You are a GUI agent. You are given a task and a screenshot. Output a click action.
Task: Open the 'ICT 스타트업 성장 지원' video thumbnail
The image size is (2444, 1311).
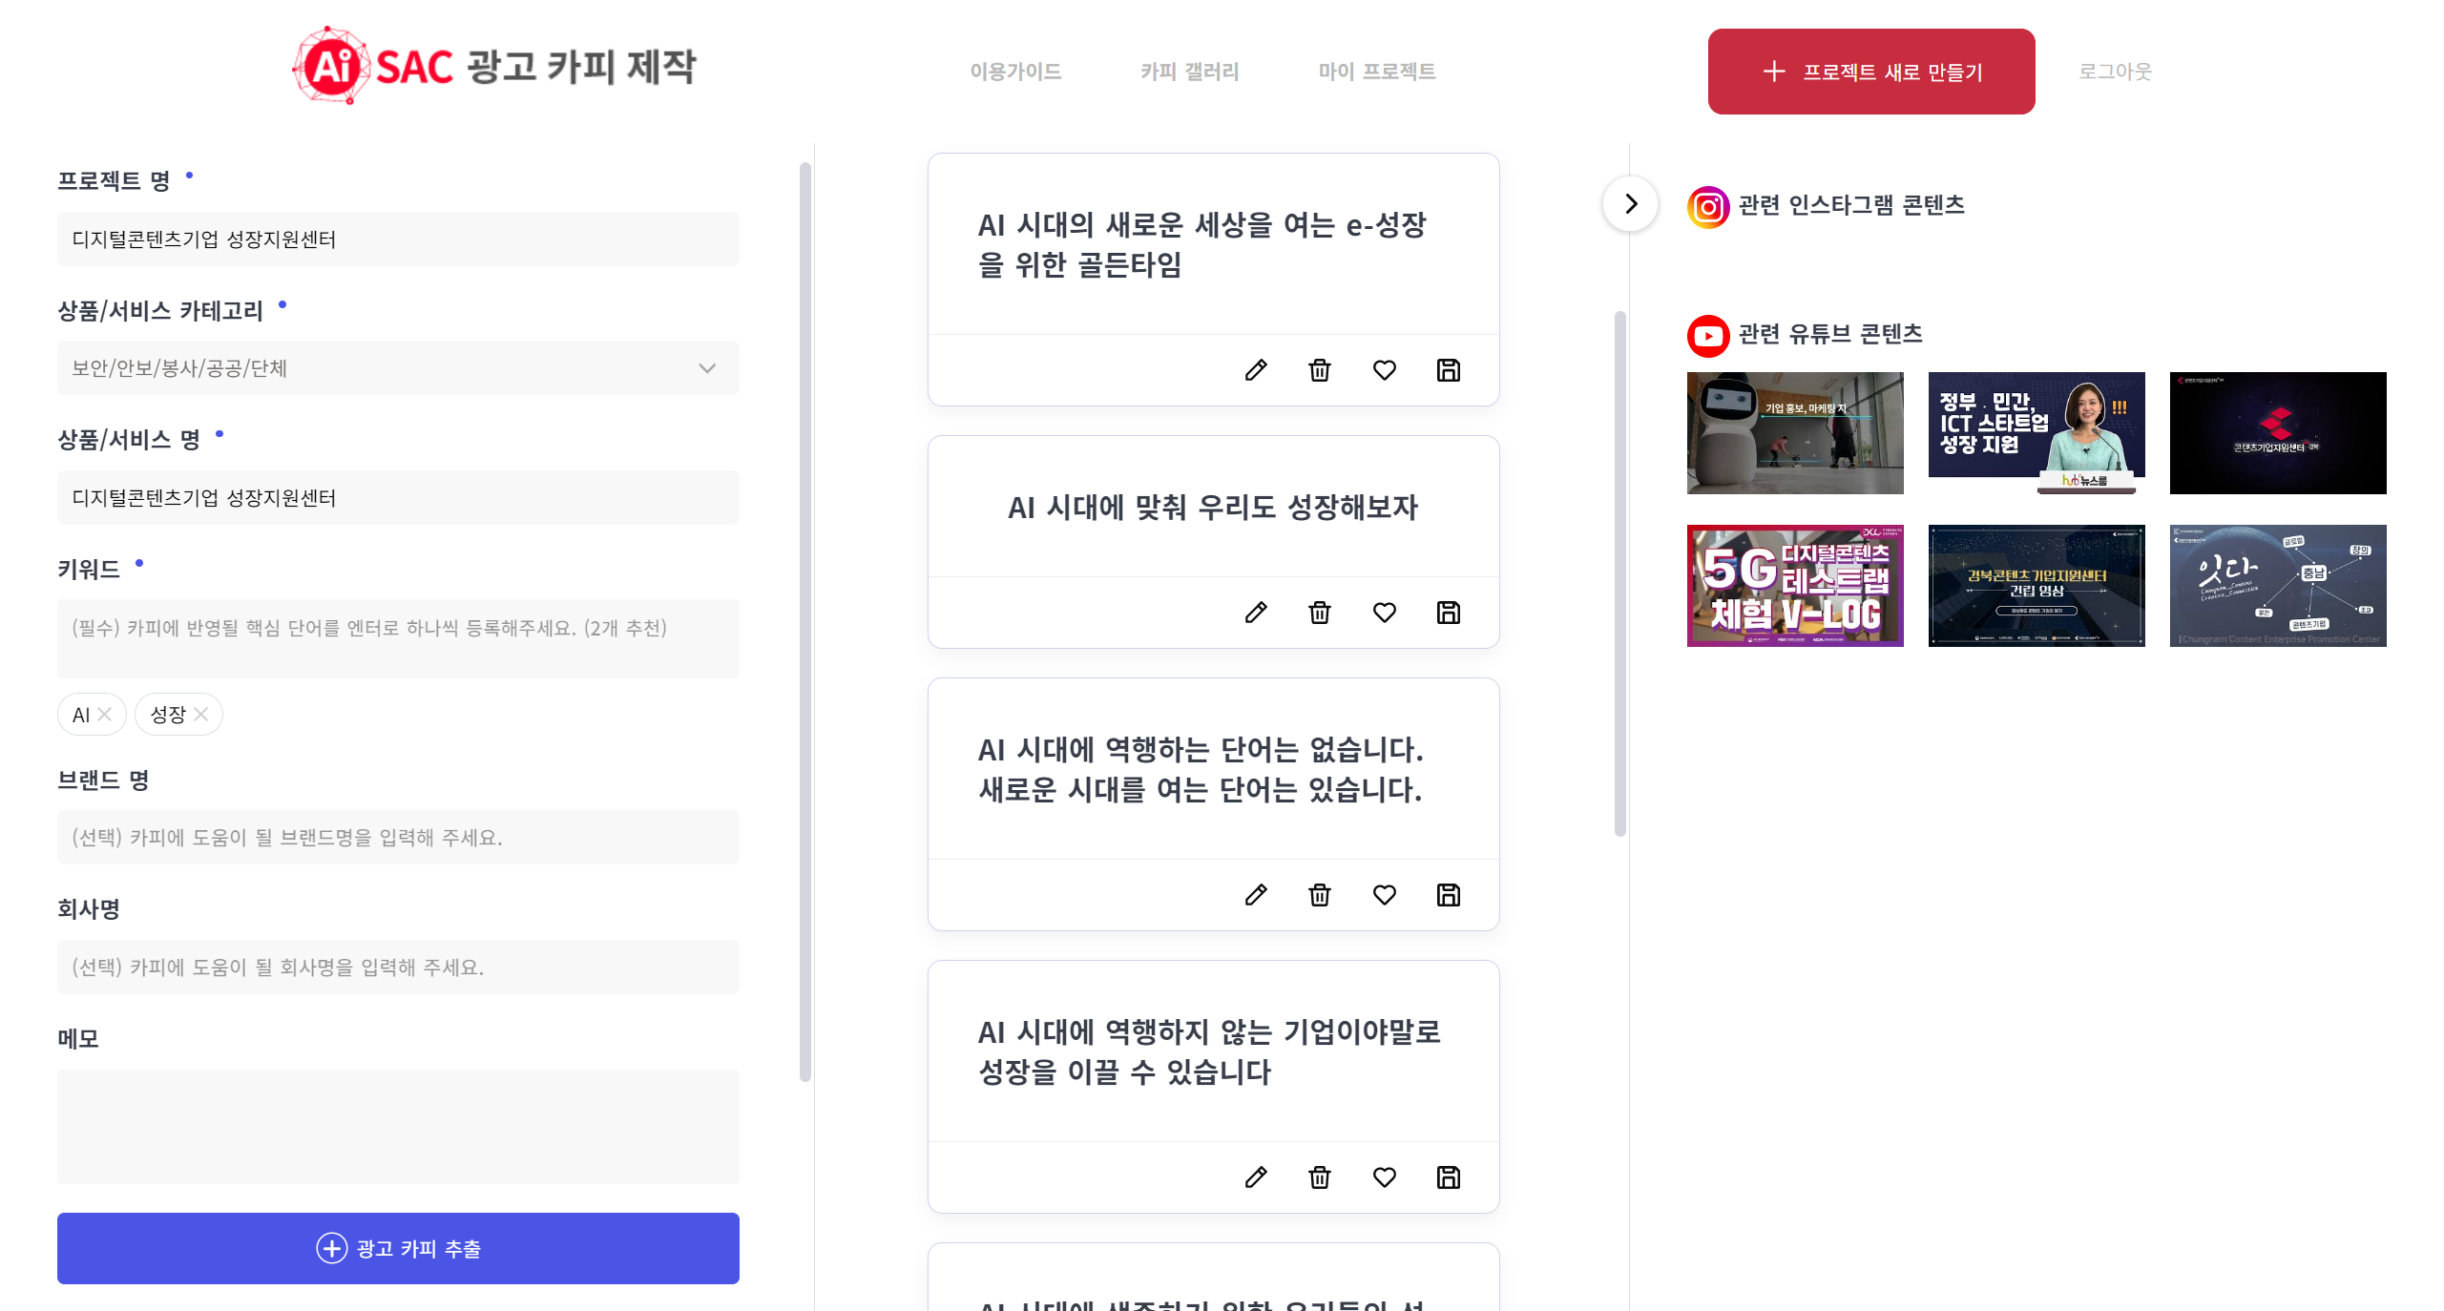(2037, 433)
